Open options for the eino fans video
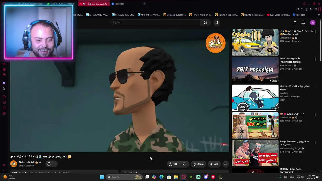Screen dimensions: 322x181 [315, 87]
